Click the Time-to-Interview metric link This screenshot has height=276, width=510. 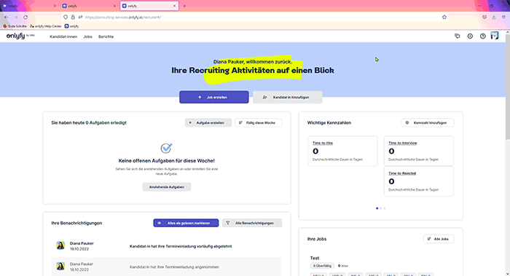click(x=403, y=143)
